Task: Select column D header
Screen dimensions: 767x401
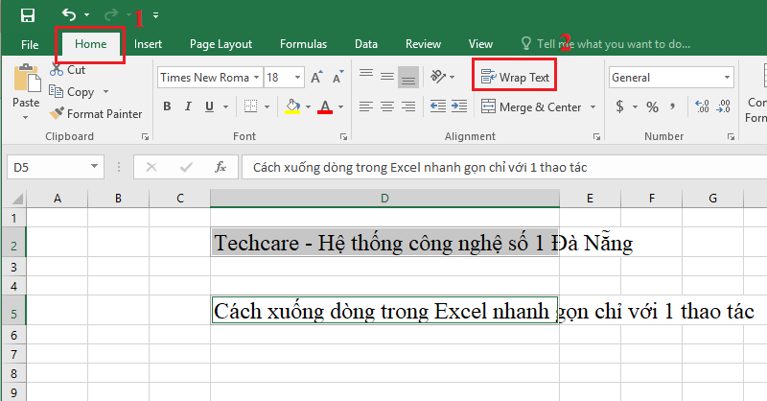Action: pyautogui.click(x=384, y=199)
